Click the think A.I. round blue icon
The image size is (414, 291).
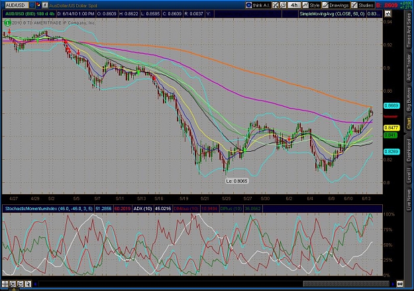click(248, 5)
